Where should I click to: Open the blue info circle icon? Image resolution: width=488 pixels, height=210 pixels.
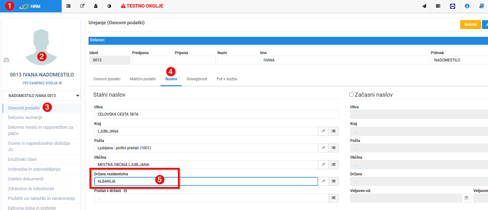coord(467,6)
